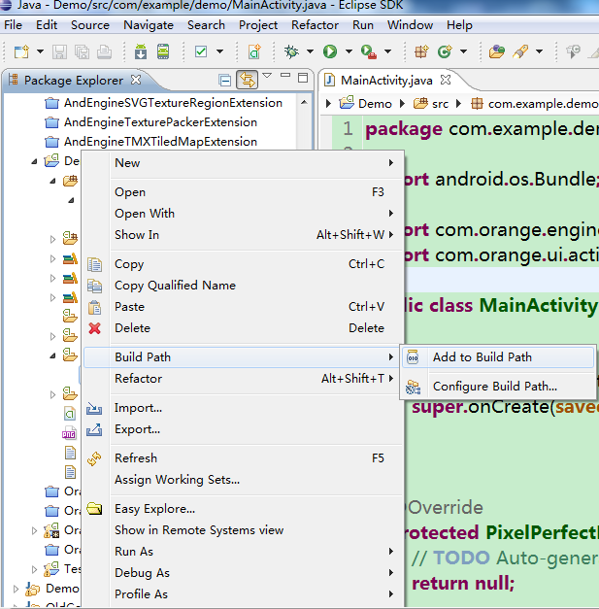Choose Copy Qualified Name
This screenshot has width=599, height=609.
pos(242,286)
